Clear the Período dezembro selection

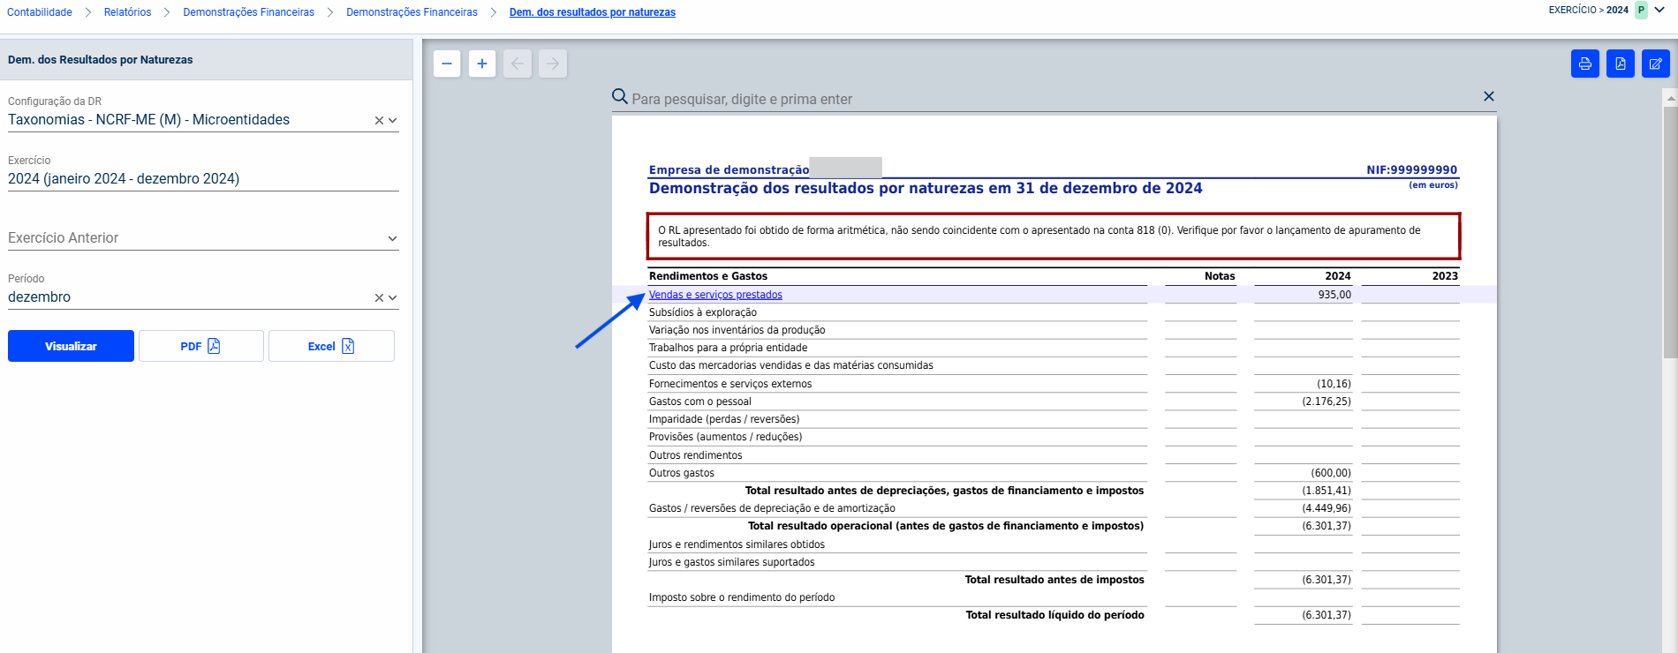(379, 298)
